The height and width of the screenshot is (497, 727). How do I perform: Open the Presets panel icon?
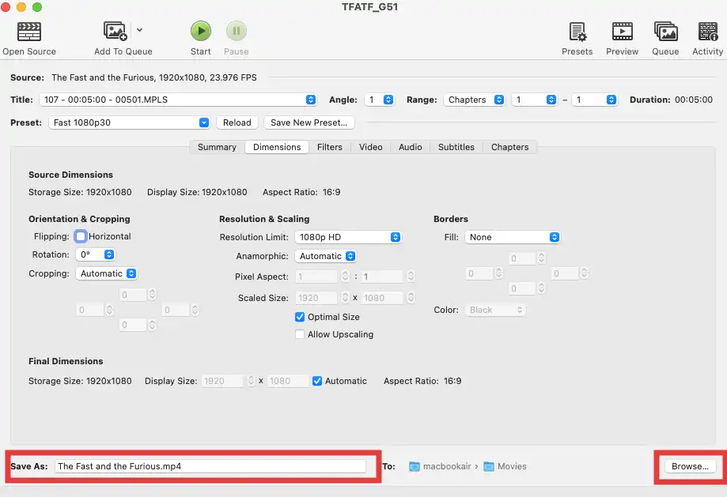577,32
